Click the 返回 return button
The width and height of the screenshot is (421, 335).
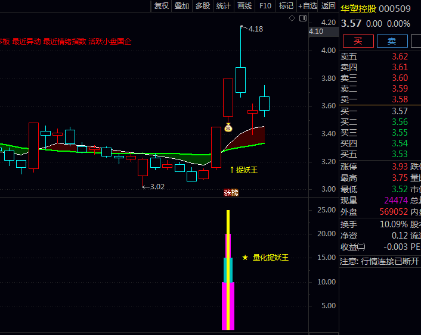coord(329,6)
